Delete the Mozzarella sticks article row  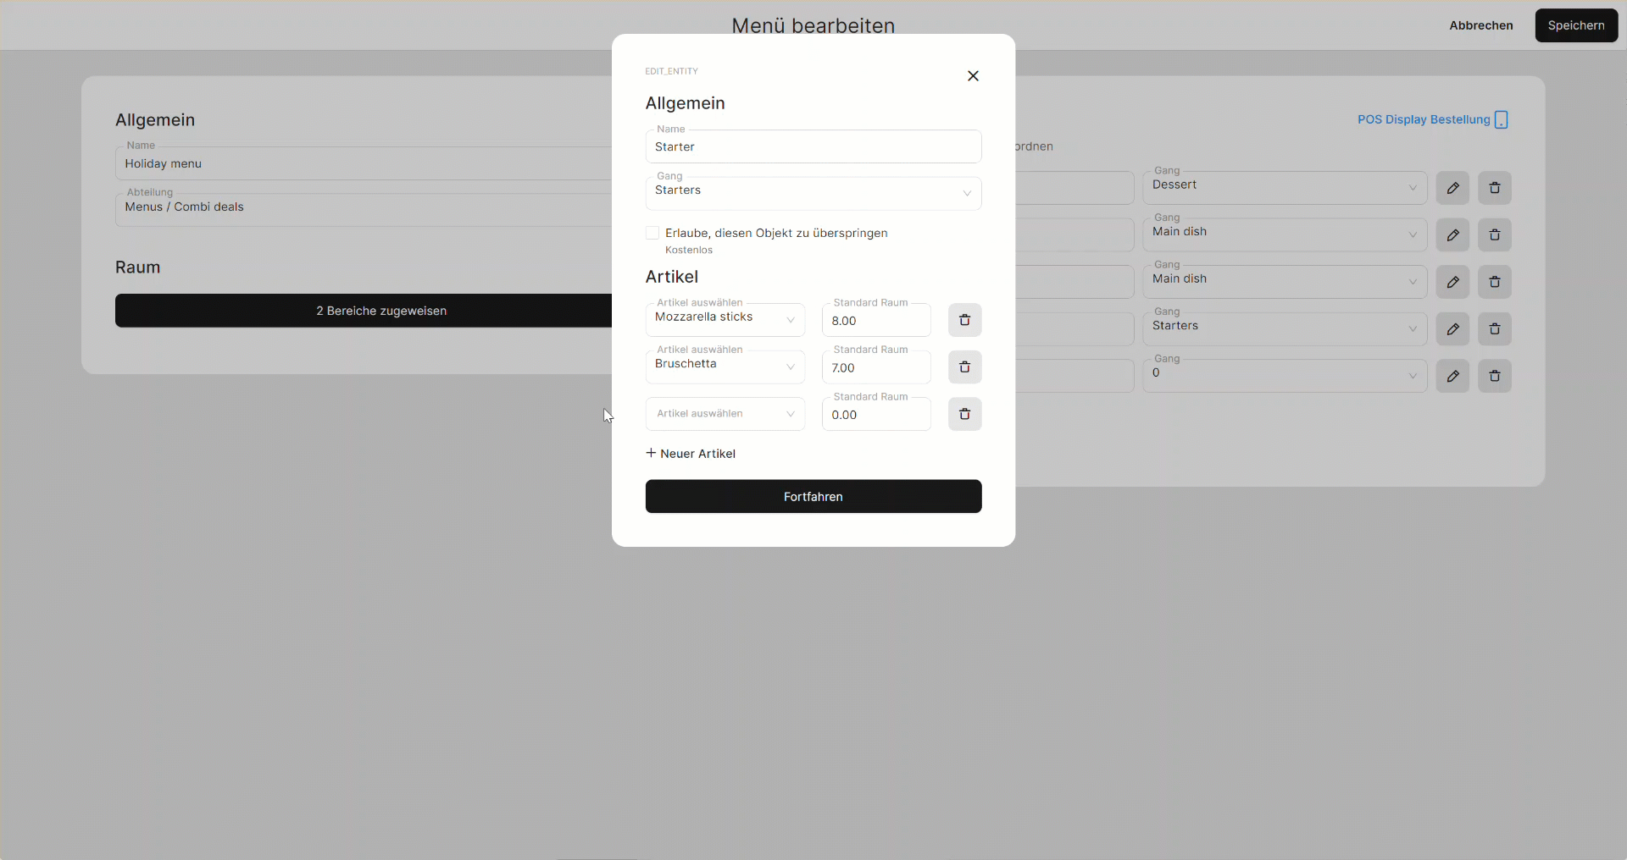[x=964, y=320]
